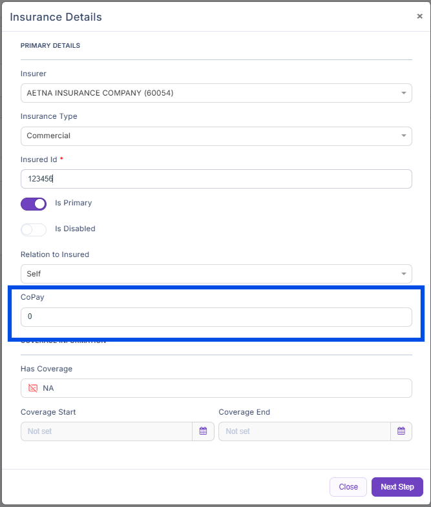Click the Coverage Start date field
Screen dimensions: 431x507
(107, 431)
